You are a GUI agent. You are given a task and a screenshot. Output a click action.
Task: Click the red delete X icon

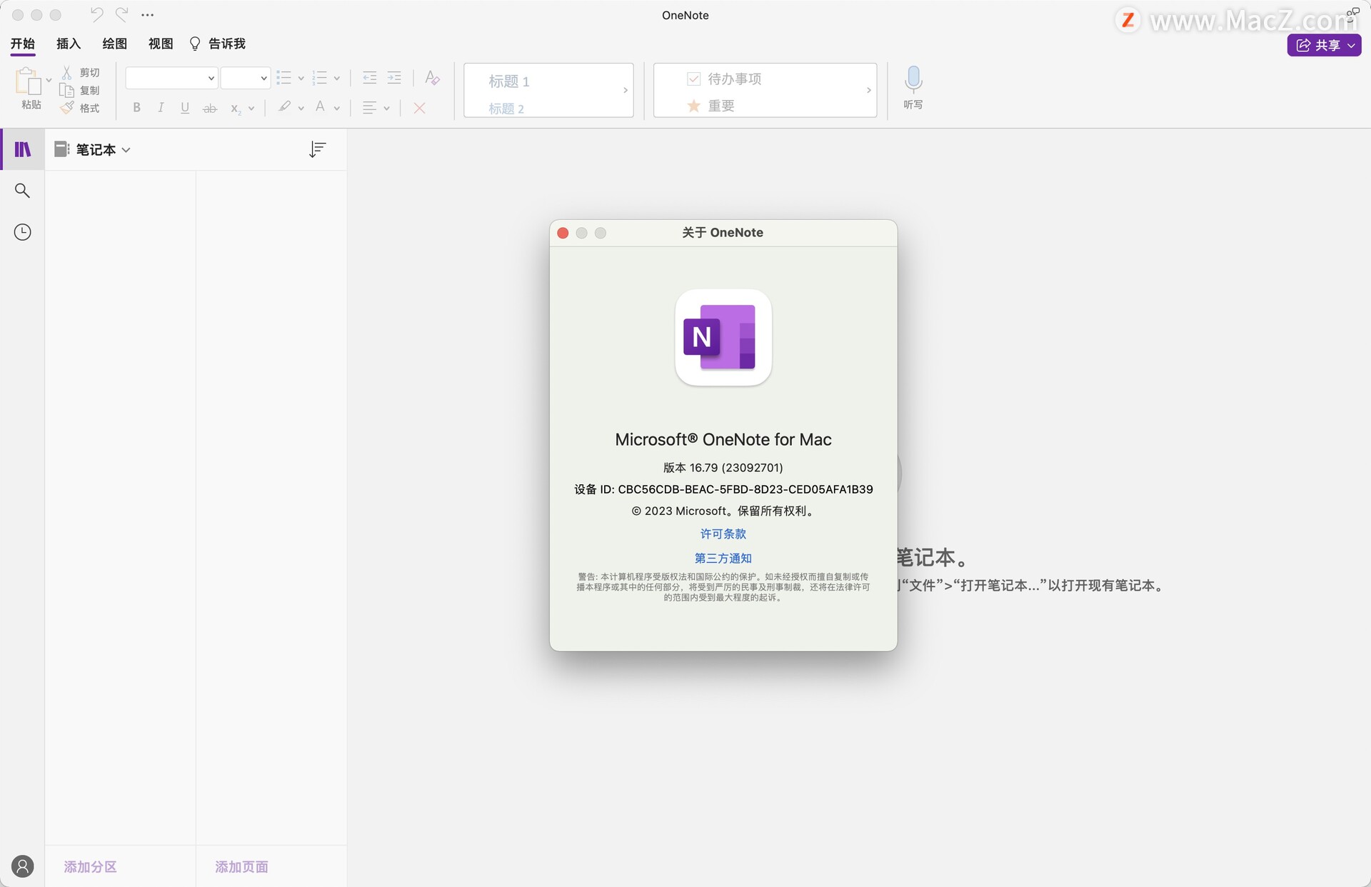tap(420, 108)
